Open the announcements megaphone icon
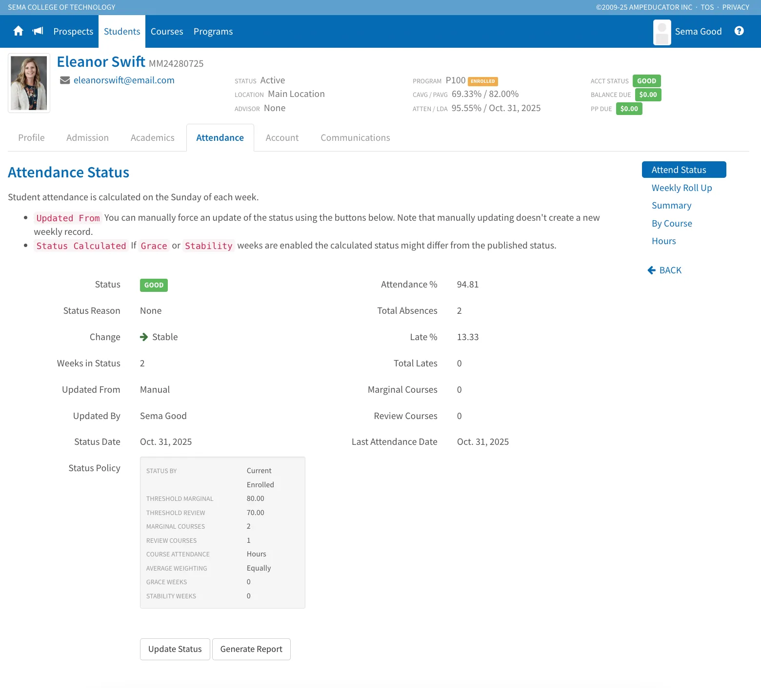The image size is (761, 688). pyautogui.click(x=38, y=31)
